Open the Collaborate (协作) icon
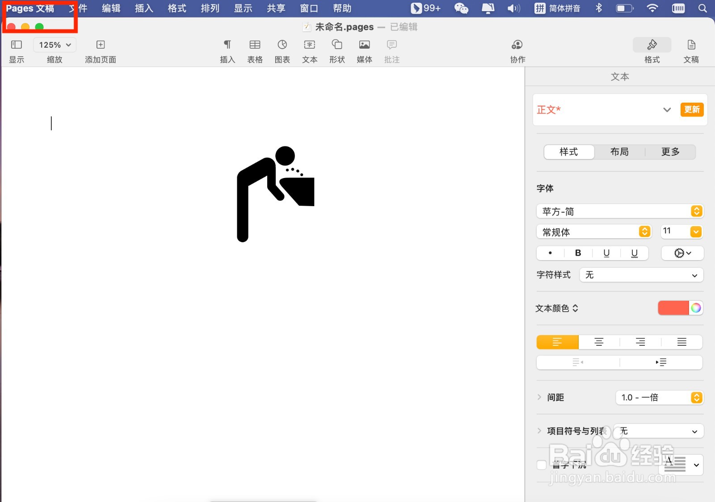 [x=517, y=45]
